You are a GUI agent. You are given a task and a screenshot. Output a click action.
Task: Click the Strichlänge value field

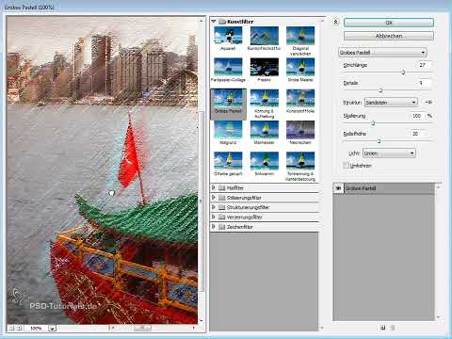425,65
